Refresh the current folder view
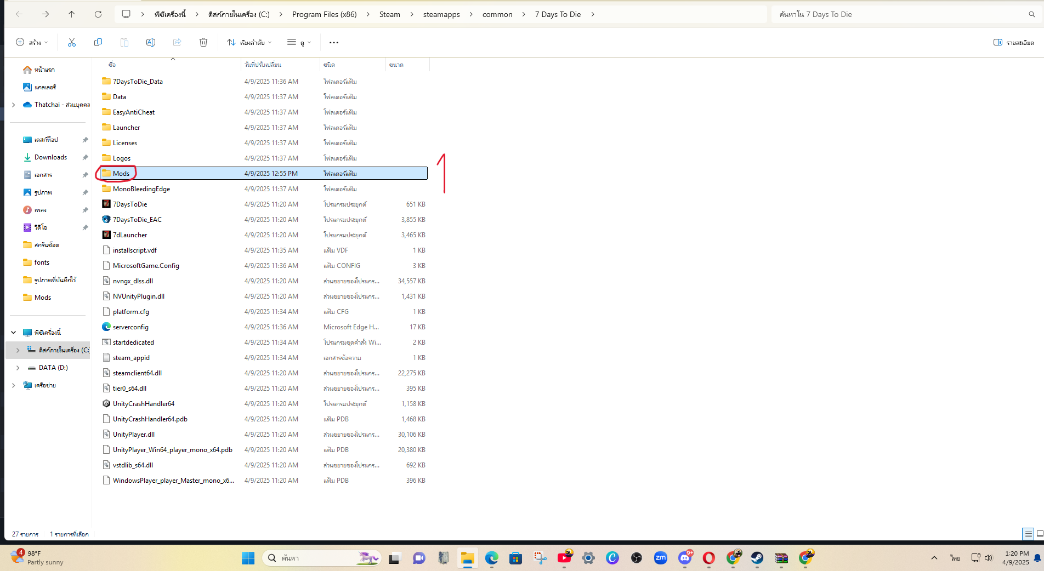Screen dimensions: 1044x571 coord(98,14)
